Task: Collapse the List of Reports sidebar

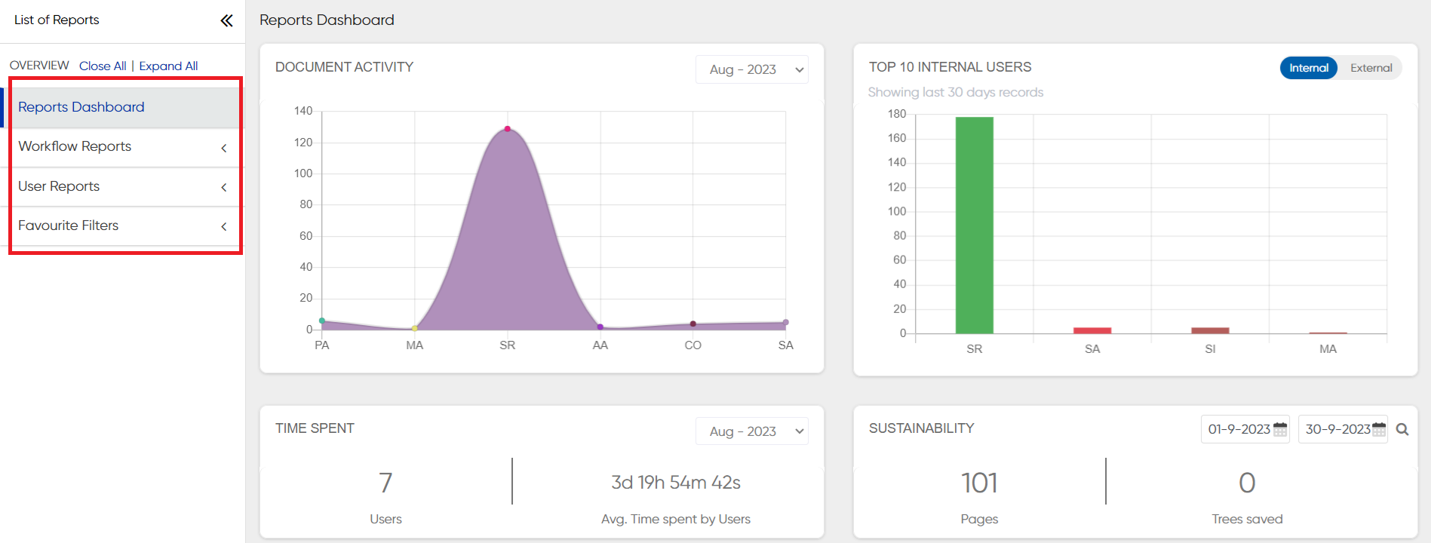Action: (x=226, y=20)
